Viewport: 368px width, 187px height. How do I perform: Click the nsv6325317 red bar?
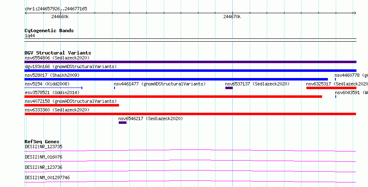331,88
